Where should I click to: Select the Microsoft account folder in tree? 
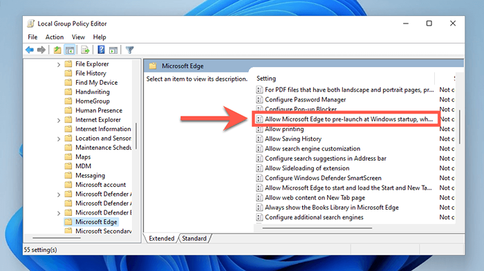click(101, 185)
